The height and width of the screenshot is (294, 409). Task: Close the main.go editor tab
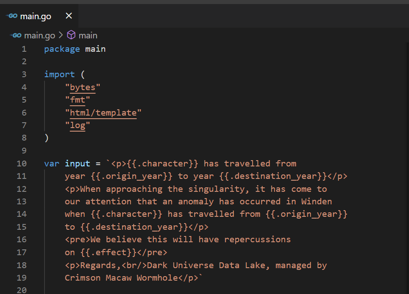68,16
